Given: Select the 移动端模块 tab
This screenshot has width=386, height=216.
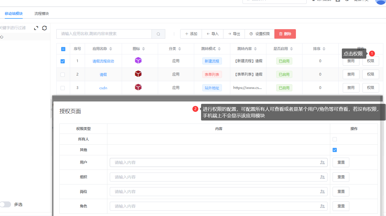Looking at the screenshot, I should point(14,14).
